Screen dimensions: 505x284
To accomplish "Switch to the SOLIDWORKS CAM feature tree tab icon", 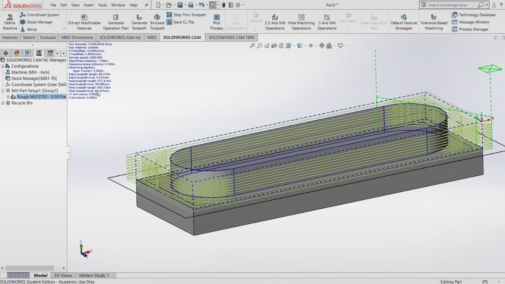I will coord(39,53).
